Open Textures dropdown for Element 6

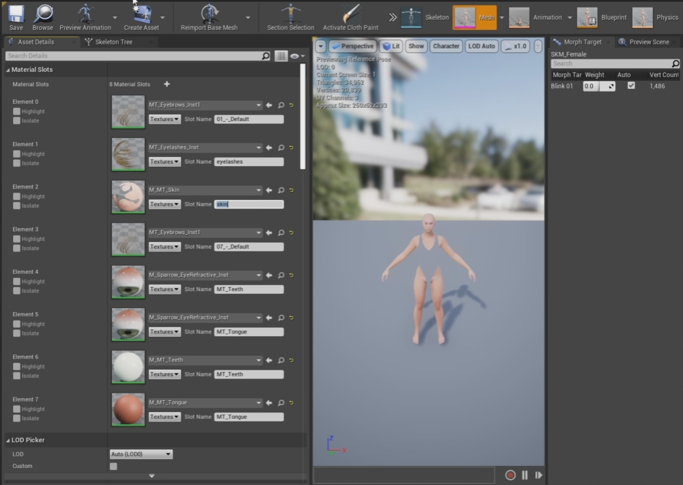(165, 374)
